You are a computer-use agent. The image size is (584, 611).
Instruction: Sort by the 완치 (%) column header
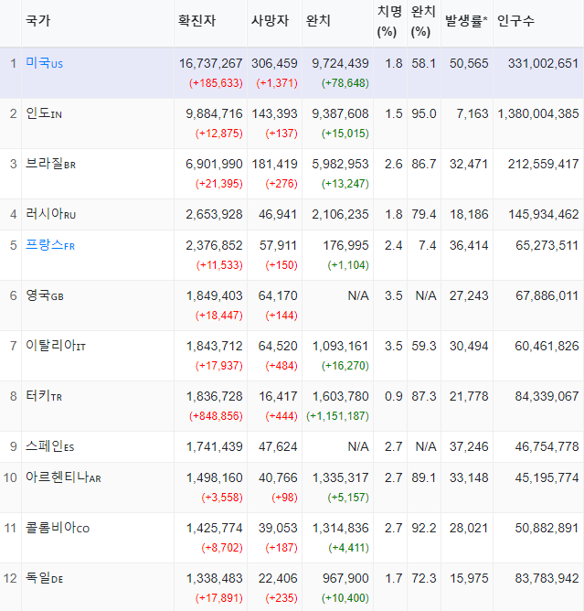[x=423, y=21]
